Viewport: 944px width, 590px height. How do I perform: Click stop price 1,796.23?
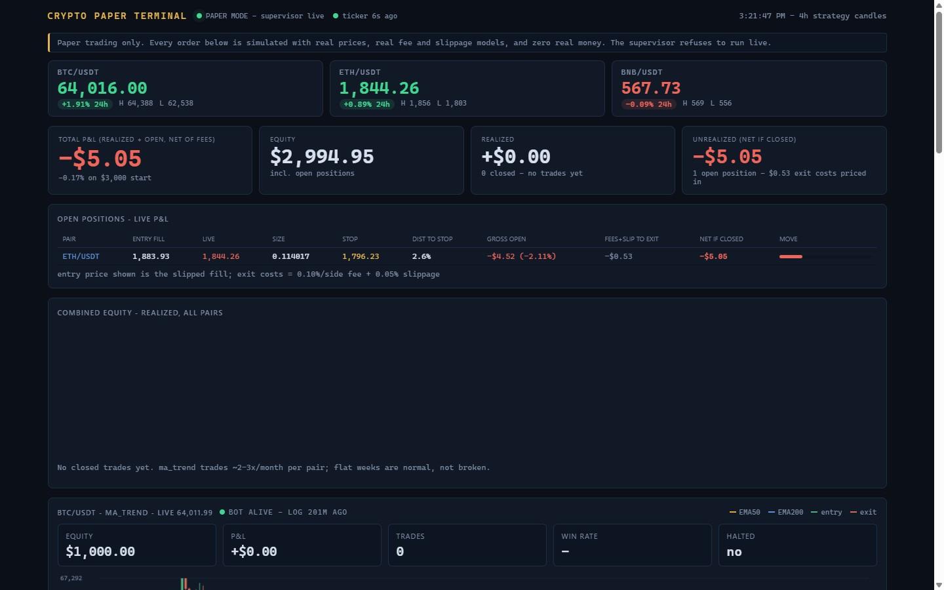[361, 256]
